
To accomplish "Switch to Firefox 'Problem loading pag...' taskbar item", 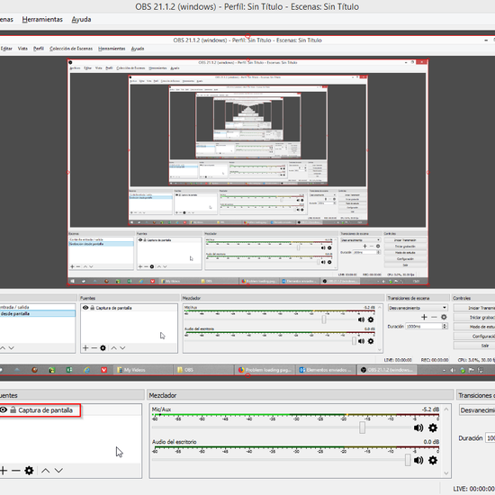I will (x=265, y=370).
